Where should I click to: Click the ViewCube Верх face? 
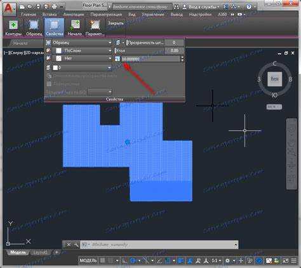click(x=274, y=79)
